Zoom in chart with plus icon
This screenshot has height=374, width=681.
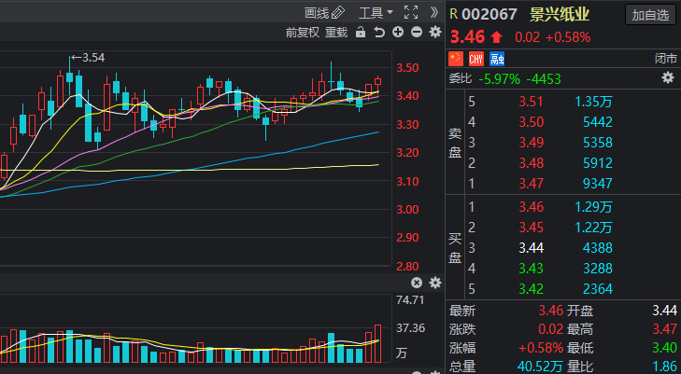click(398, 32)
